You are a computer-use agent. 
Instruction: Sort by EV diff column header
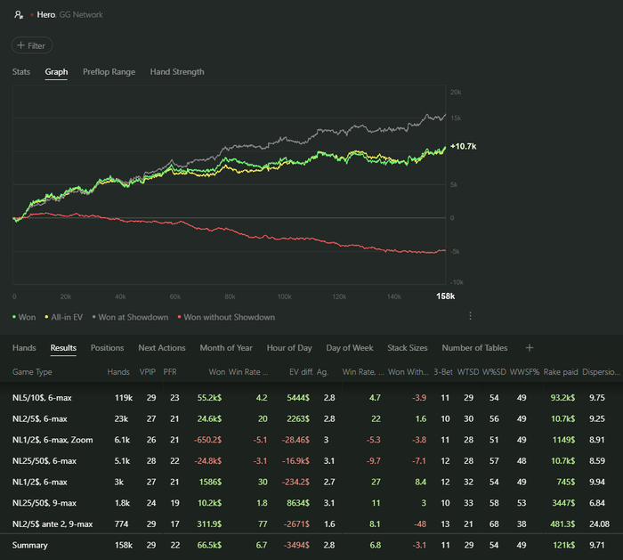click(301, 372)
